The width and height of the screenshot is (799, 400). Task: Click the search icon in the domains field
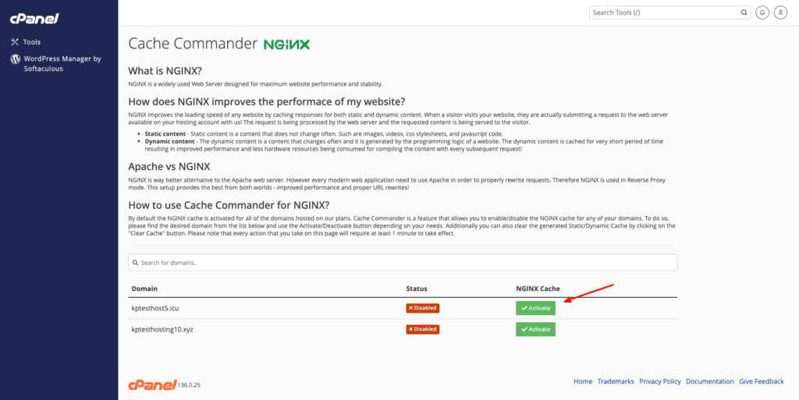tap(136, 263)
